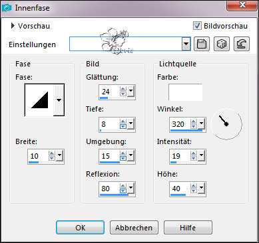Decrease Glättung value with down arrow

123,94
